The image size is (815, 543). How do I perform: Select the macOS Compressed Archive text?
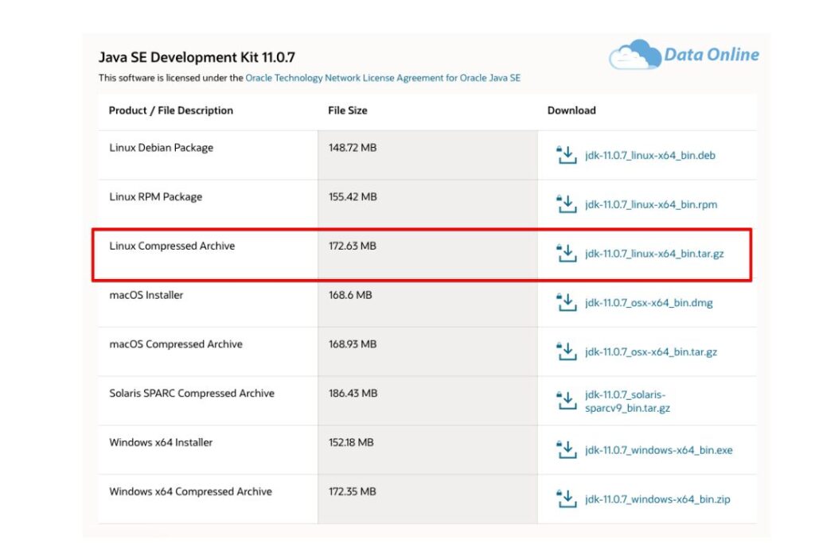click(x=176, y=344)
